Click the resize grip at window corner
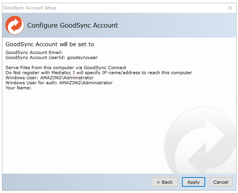 pyautogui.click(x=235, y=190)
